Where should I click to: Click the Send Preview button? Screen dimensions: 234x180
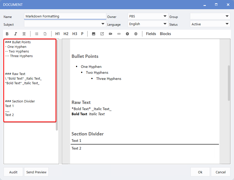36,172
